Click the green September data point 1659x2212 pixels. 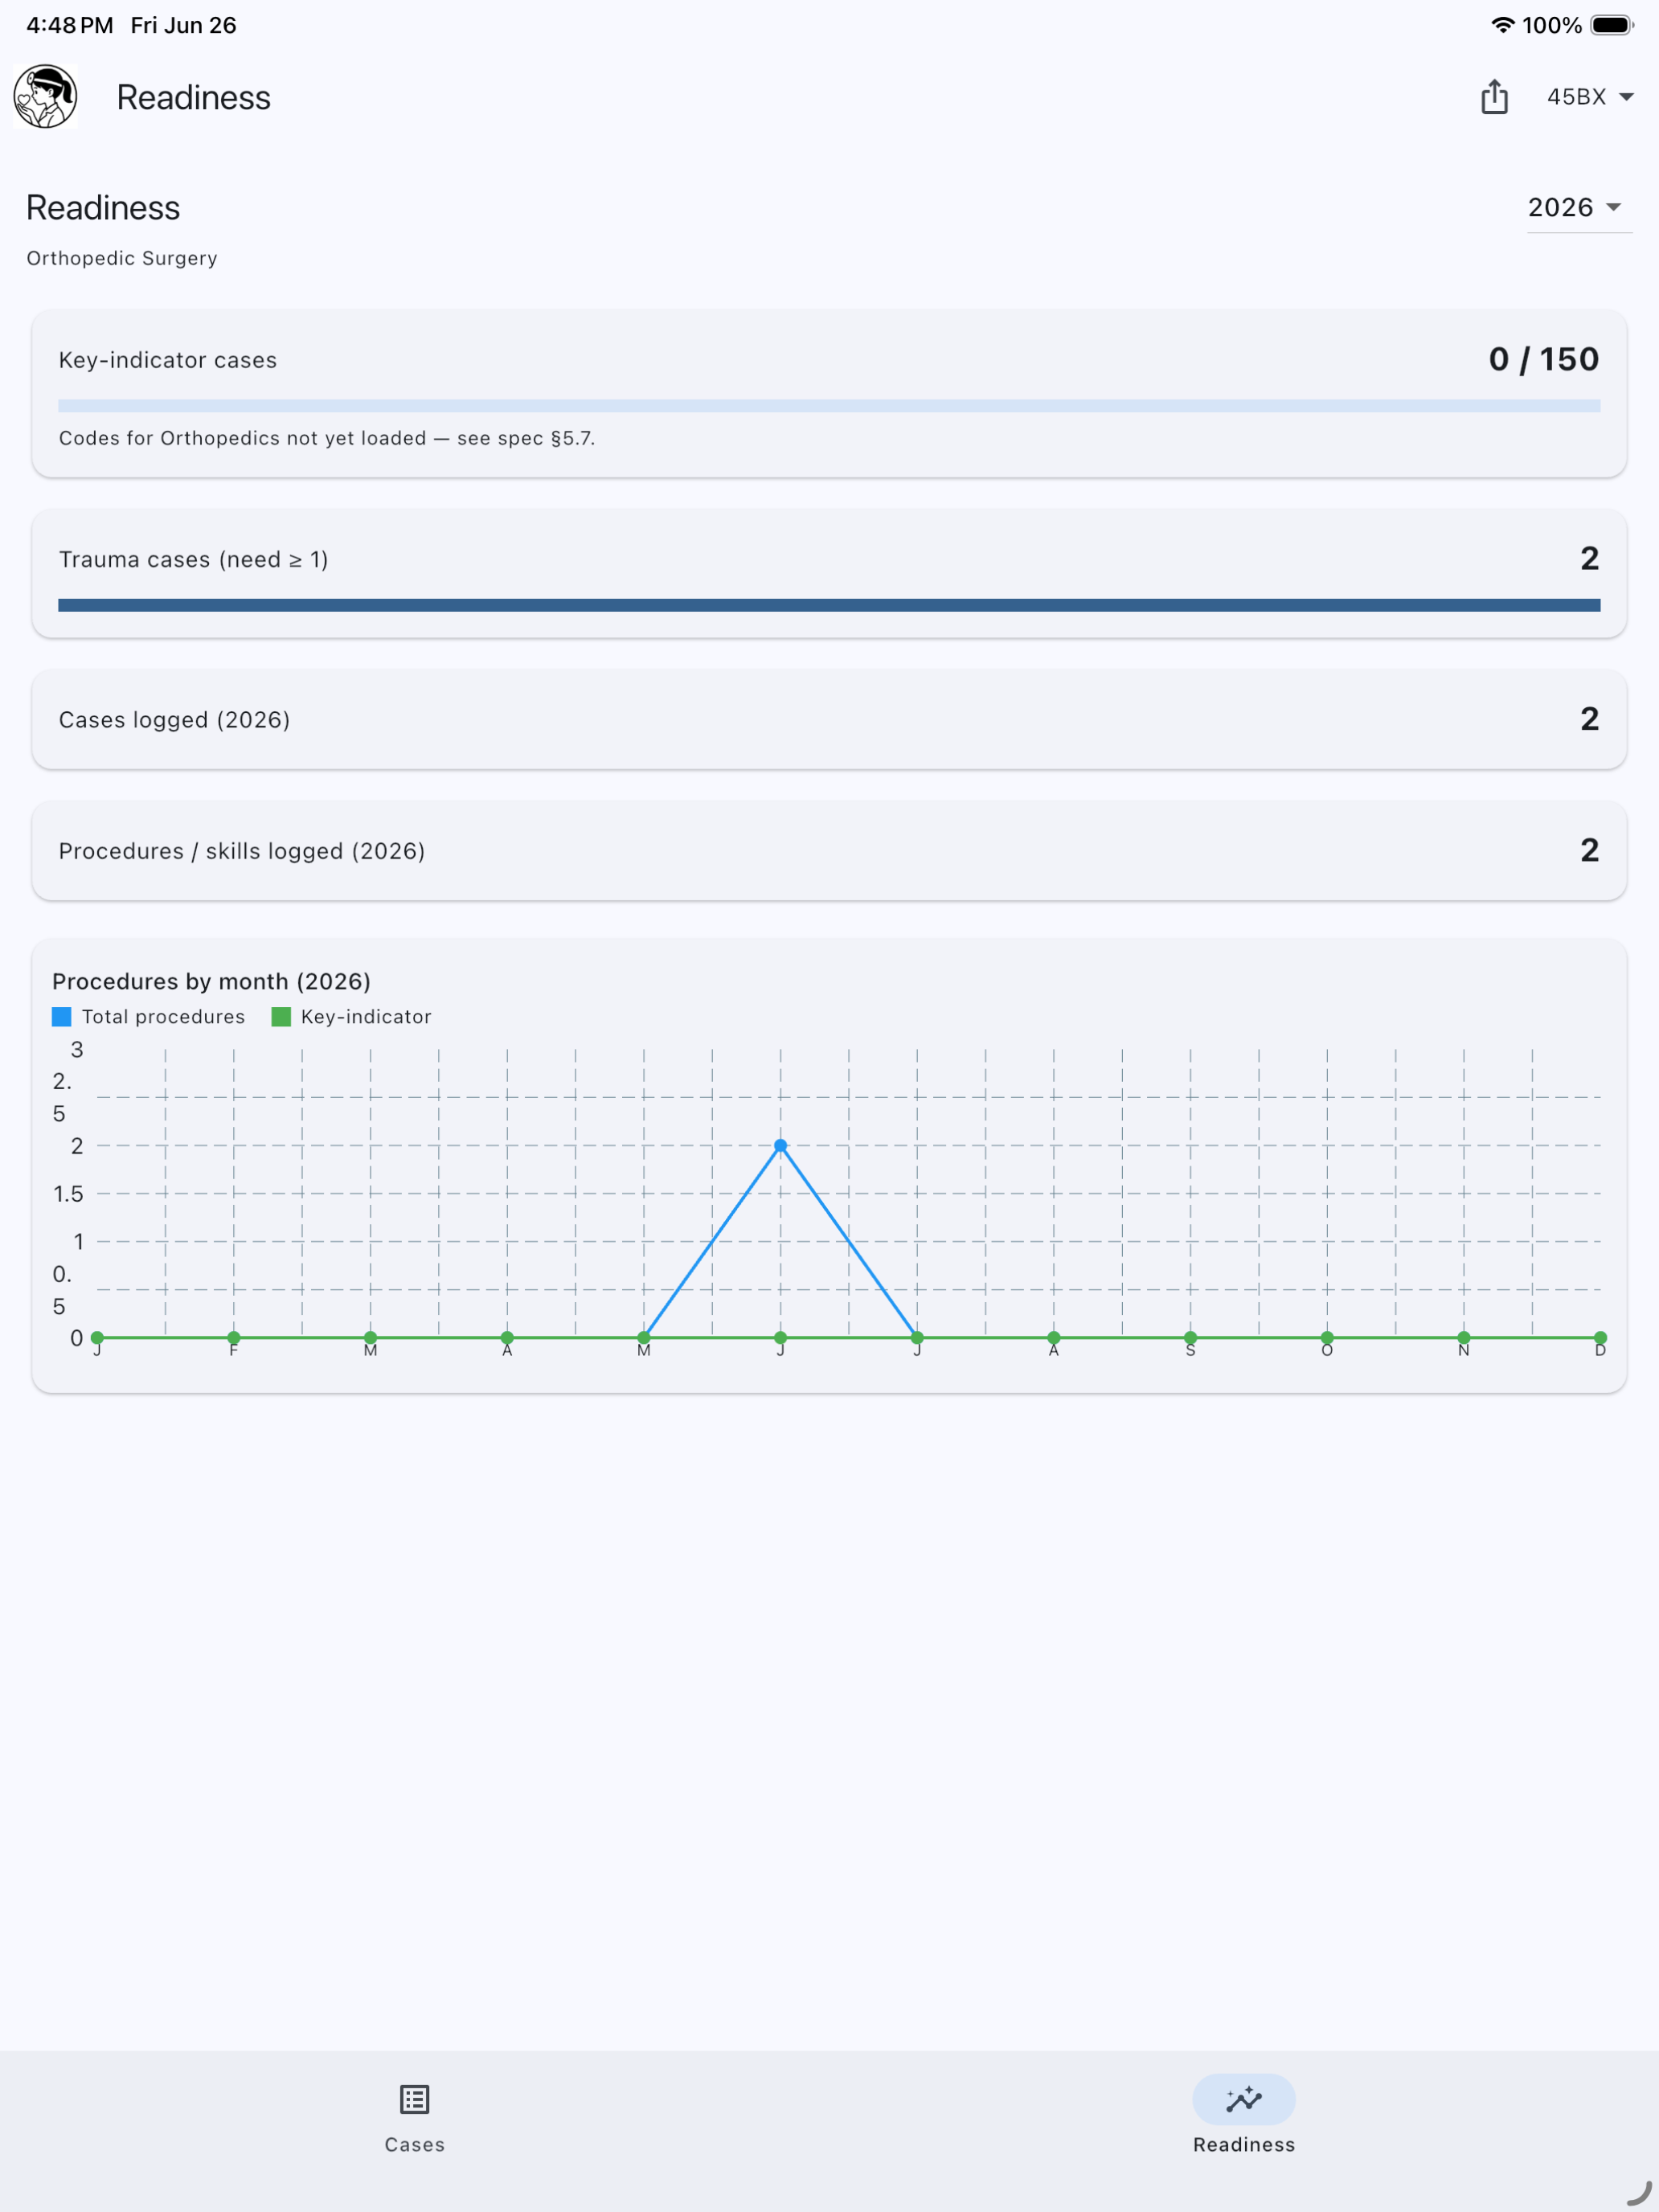pos(1190,1338)
